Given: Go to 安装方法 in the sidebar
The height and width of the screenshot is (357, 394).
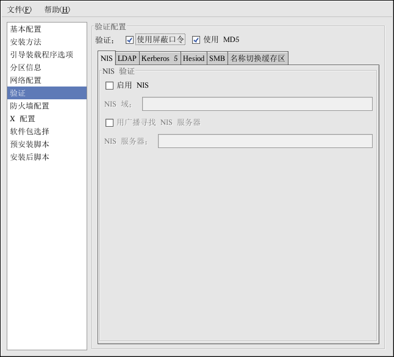Looking at the screenshot, I should (x=26, y=42).
